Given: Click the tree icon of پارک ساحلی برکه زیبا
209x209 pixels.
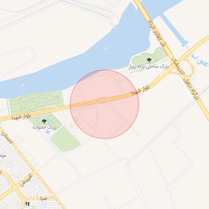Looking at the screenshot, I should pos(149,60).
